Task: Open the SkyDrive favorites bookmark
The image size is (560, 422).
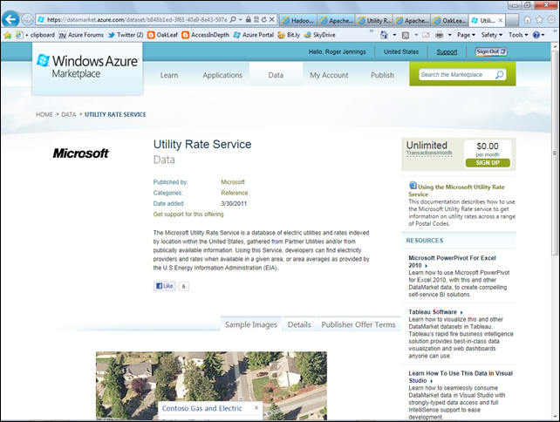Action: point(319,35)
